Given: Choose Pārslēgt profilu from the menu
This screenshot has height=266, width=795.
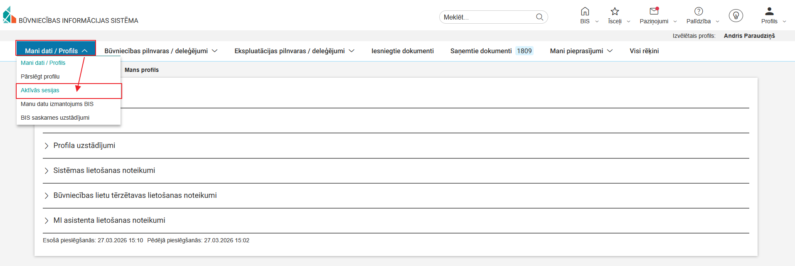Looking at the screenshot, I should (40, 76).
